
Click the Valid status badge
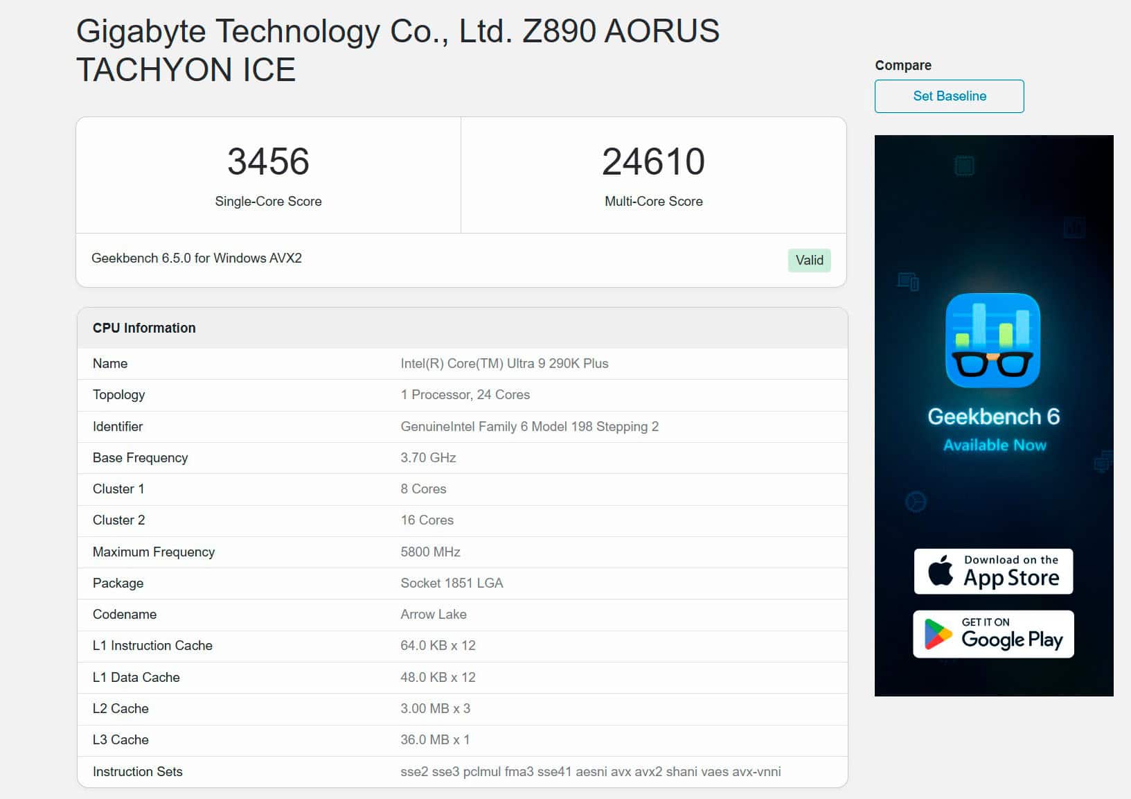pyautogui.click(x=809, y=260)
